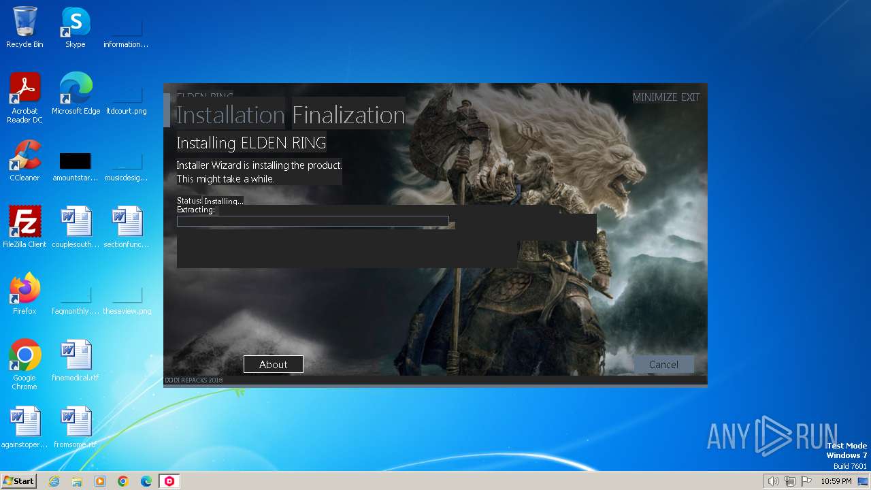Screen dimensions: 871x490
Task: Launch Skype from the desktop
Action: click(x=76, y=27)
